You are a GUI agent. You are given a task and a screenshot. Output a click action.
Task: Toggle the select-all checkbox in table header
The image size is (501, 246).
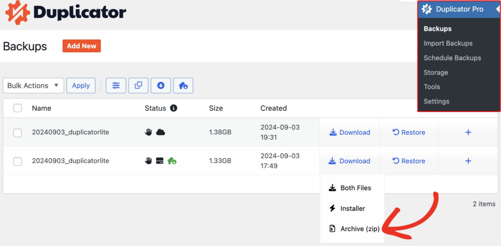pyautogui.click(x=18, y=108)
